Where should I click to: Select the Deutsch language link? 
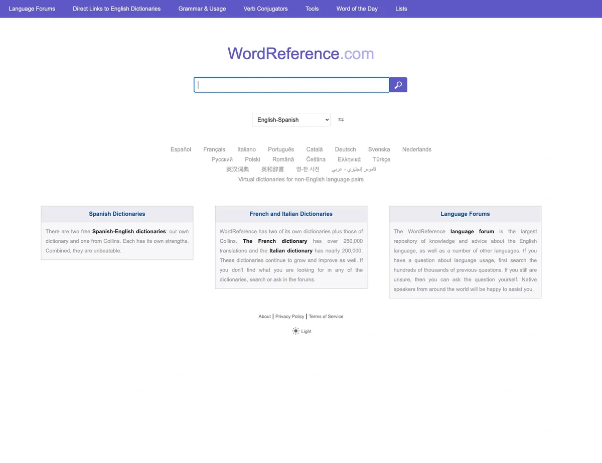346,149
